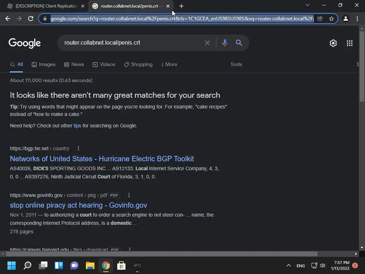
Task: Switch to the [DESCRIPTION] Client Replication tab
Action: point(46,6)
